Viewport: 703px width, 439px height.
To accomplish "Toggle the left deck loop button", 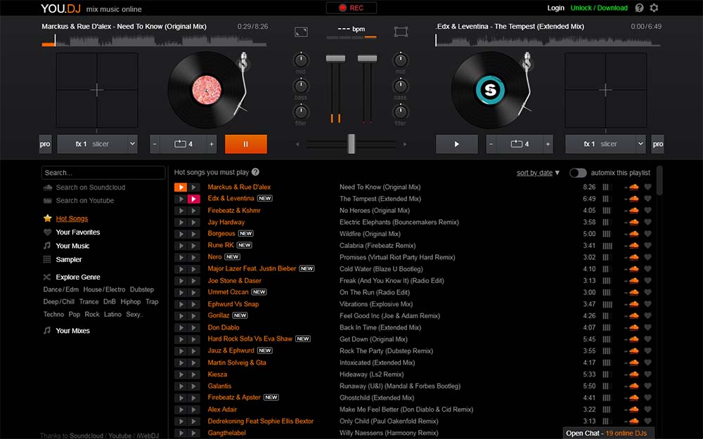I will pos(183,144).
